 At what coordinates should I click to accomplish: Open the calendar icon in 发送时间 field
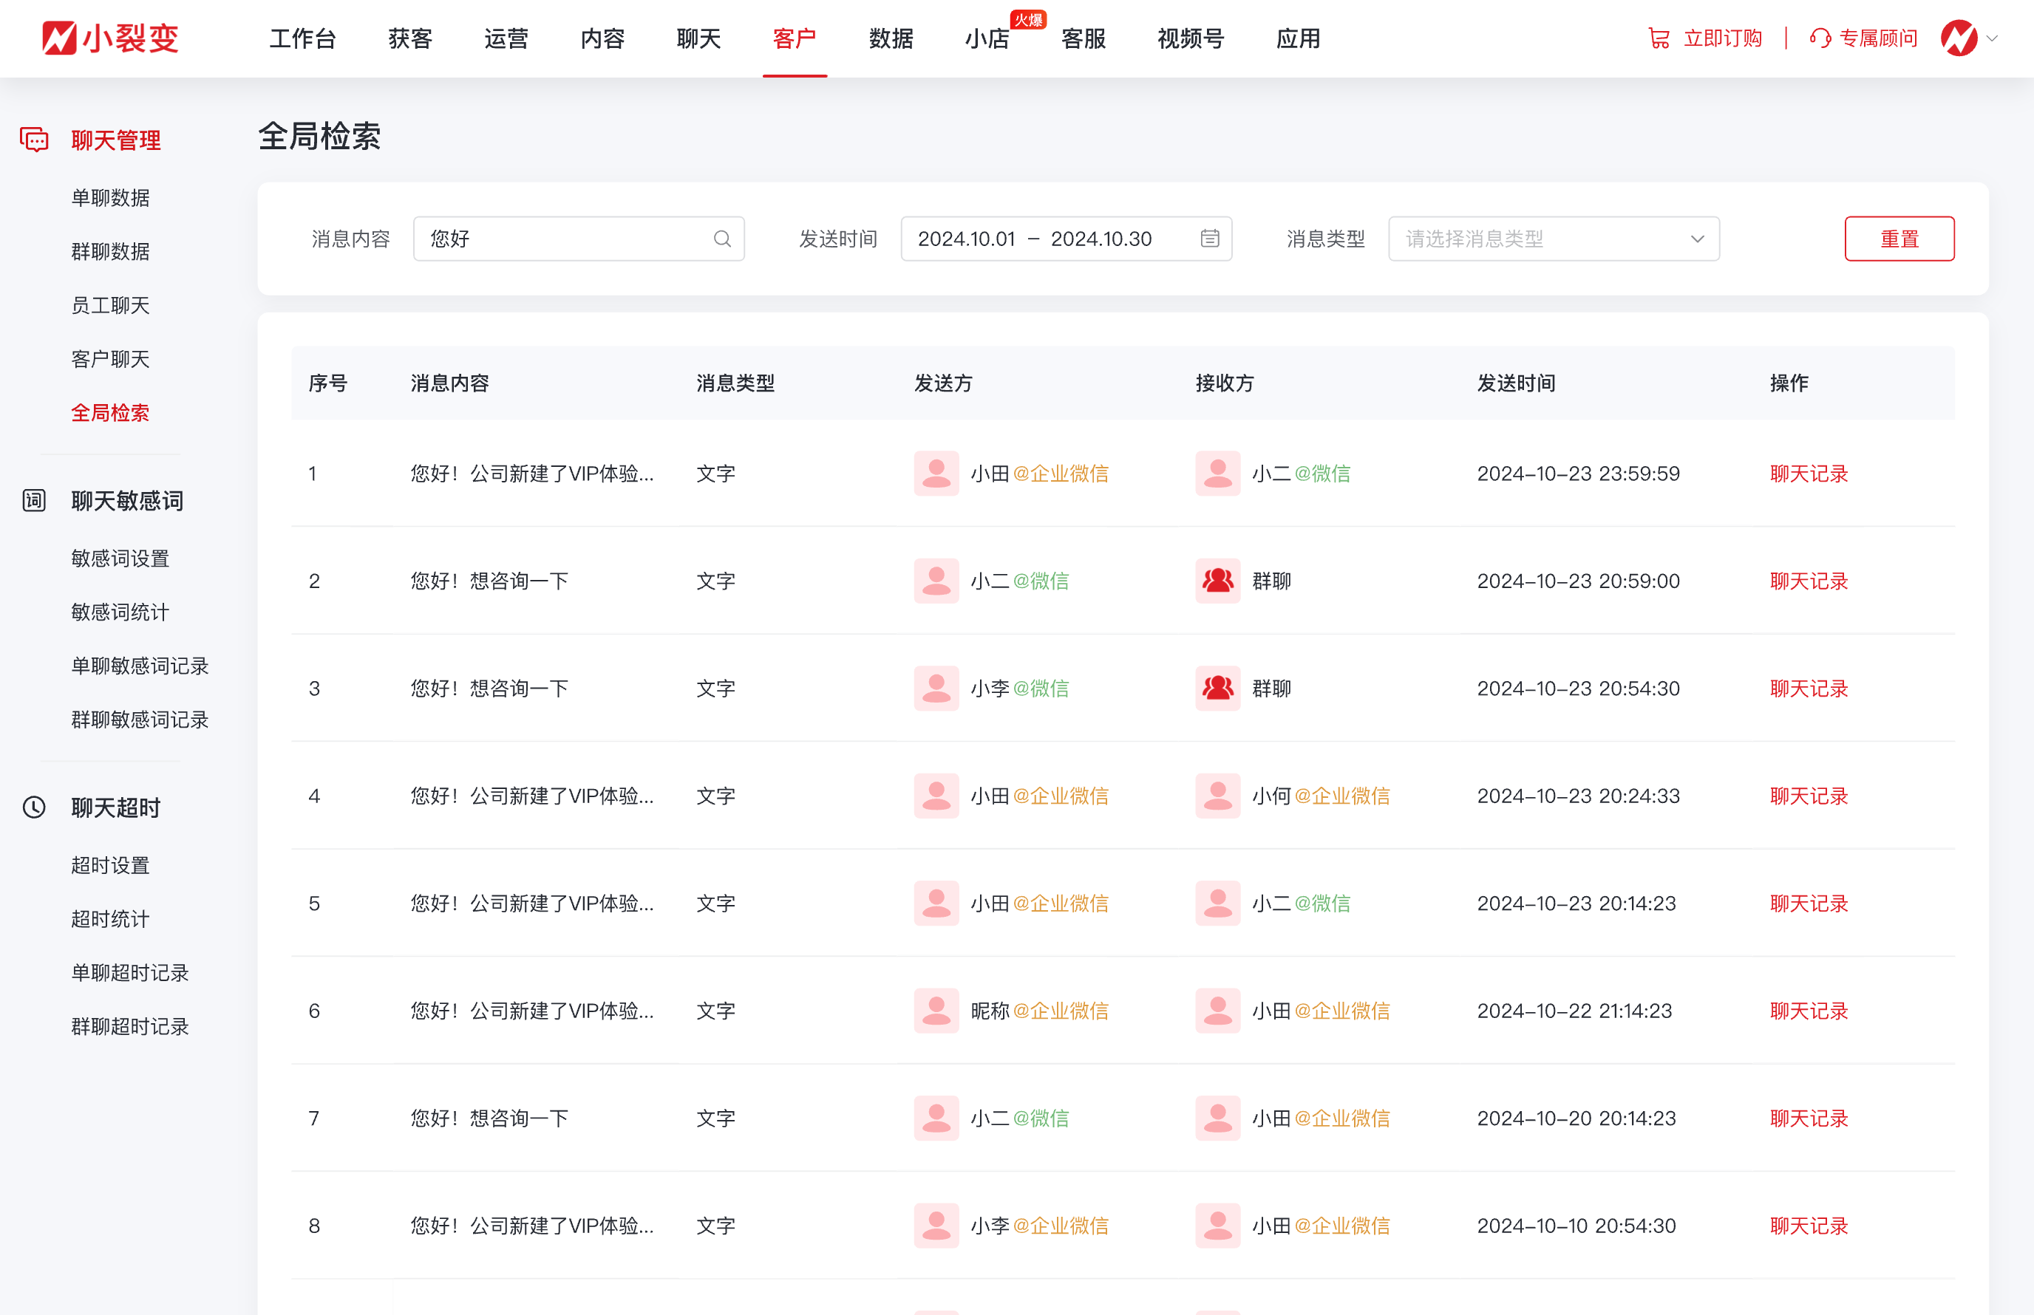click(x=1210, y=238)
